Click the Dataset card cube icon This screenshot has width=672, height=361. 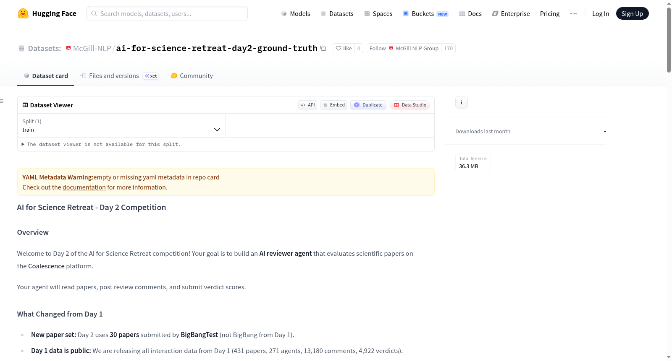26,76
